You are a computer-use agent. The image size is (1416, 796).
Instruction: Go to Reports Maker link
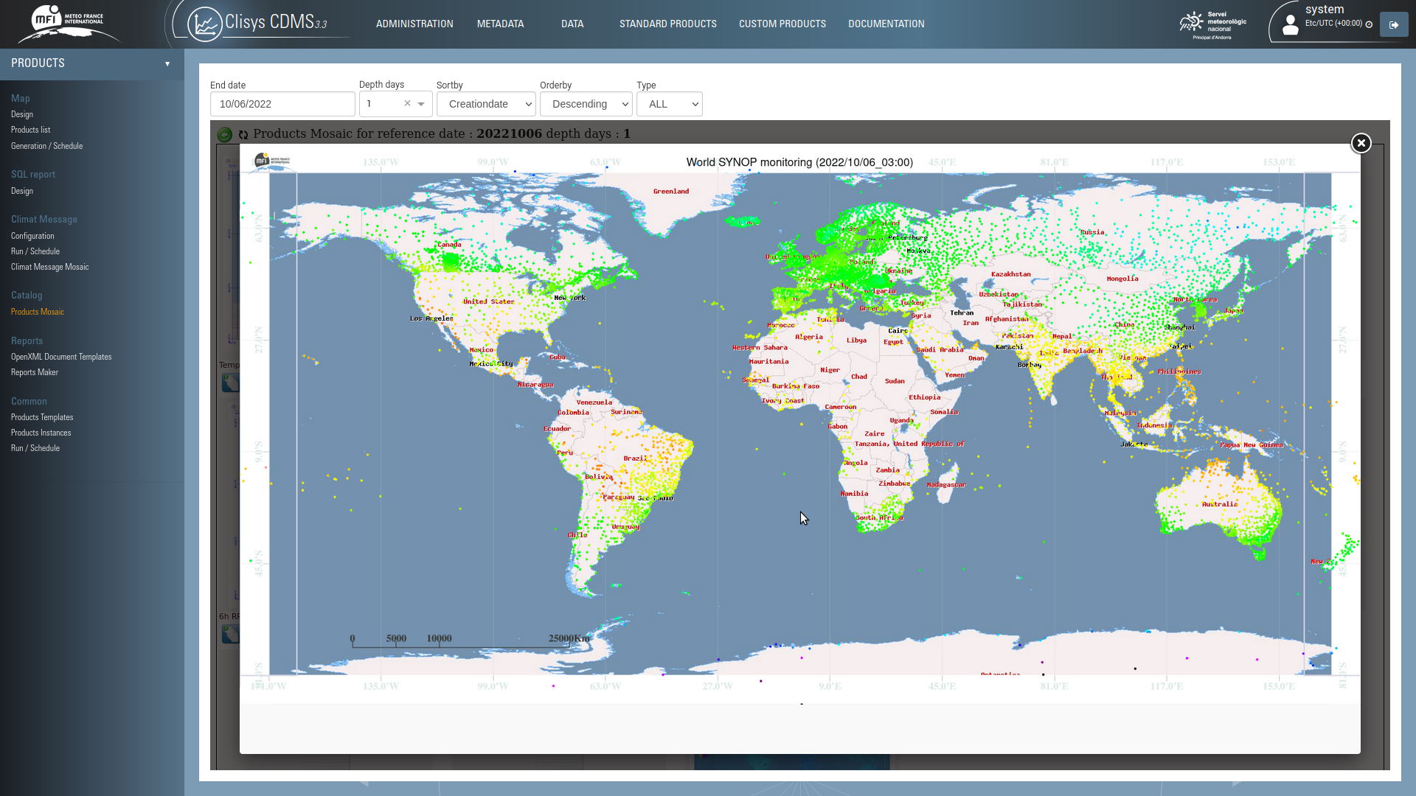[x=35, y=372]
